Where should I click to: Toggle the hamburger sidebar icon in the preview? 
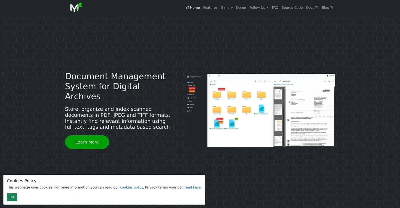(209, 76)
